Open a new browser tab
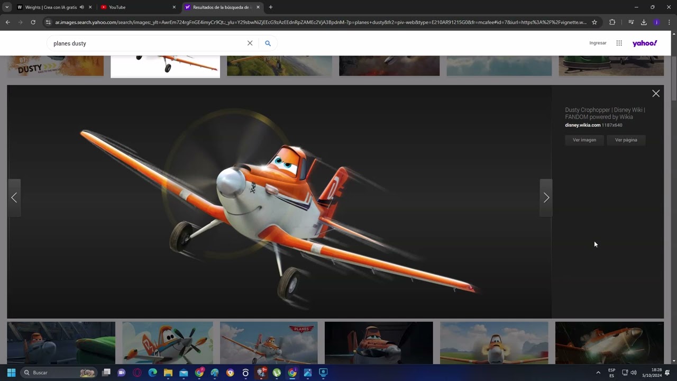Image resolution: width=677 pixels, height=381 pixels. tap(271, 7)
